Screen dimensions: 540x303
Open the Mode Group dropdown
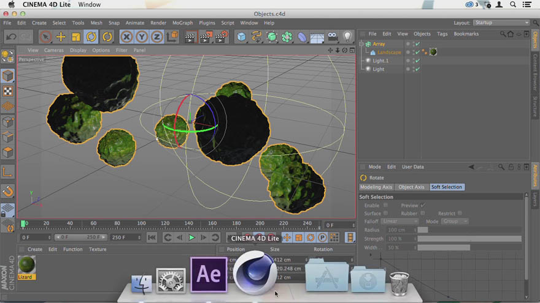(x=455, y=221)
